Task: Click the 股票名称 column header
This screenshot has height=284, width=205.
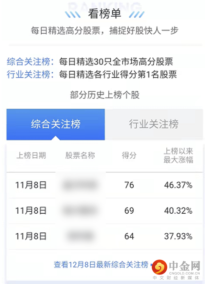Action: [x=80, y=156]
